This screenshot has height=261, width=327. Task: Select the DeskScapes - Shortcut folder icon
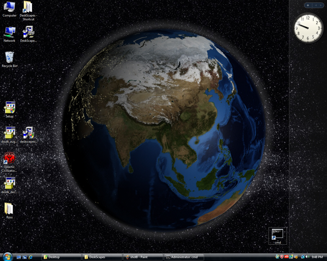(x=28, y=7)
